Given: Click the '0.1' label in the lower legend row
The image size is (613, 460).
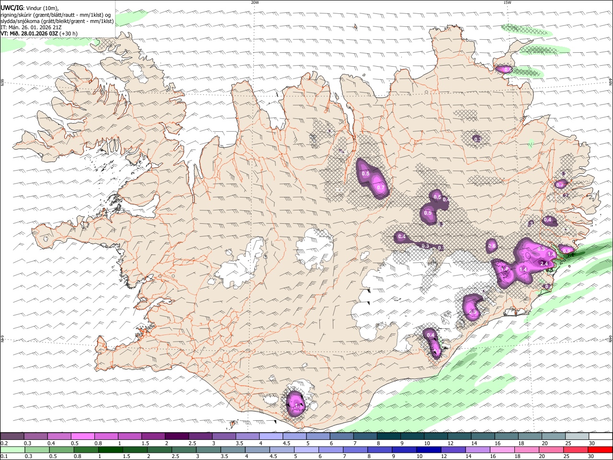Looking at the screenshot, I should tap(4, 457).
